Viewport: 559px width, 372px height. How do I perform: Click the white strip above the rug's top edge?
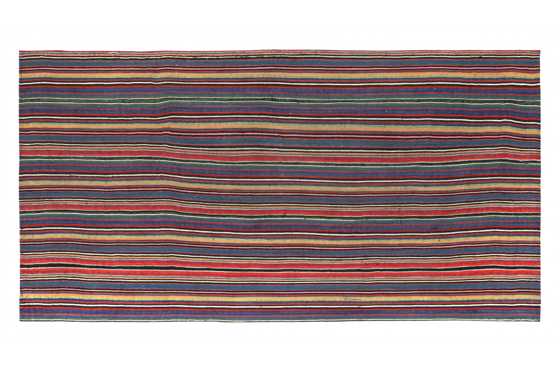[x=279, y=40]
